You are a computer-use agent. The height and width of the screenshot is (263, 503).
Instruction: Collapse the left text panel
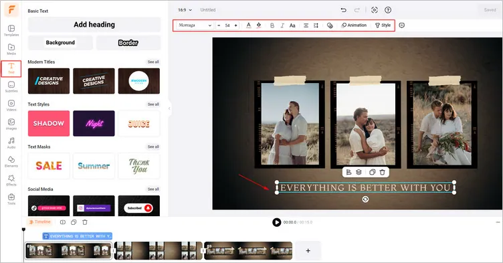(169, 108)
